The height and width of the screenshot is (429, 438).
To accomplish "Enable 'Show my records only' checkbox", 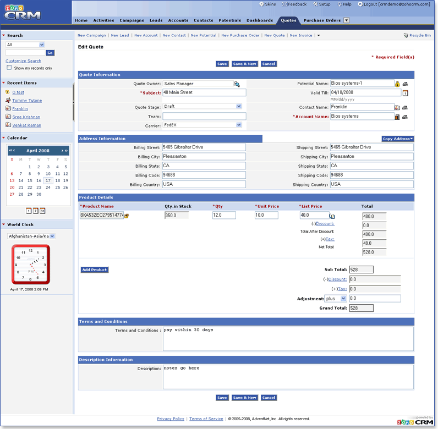I will click(x=9, y=68).
